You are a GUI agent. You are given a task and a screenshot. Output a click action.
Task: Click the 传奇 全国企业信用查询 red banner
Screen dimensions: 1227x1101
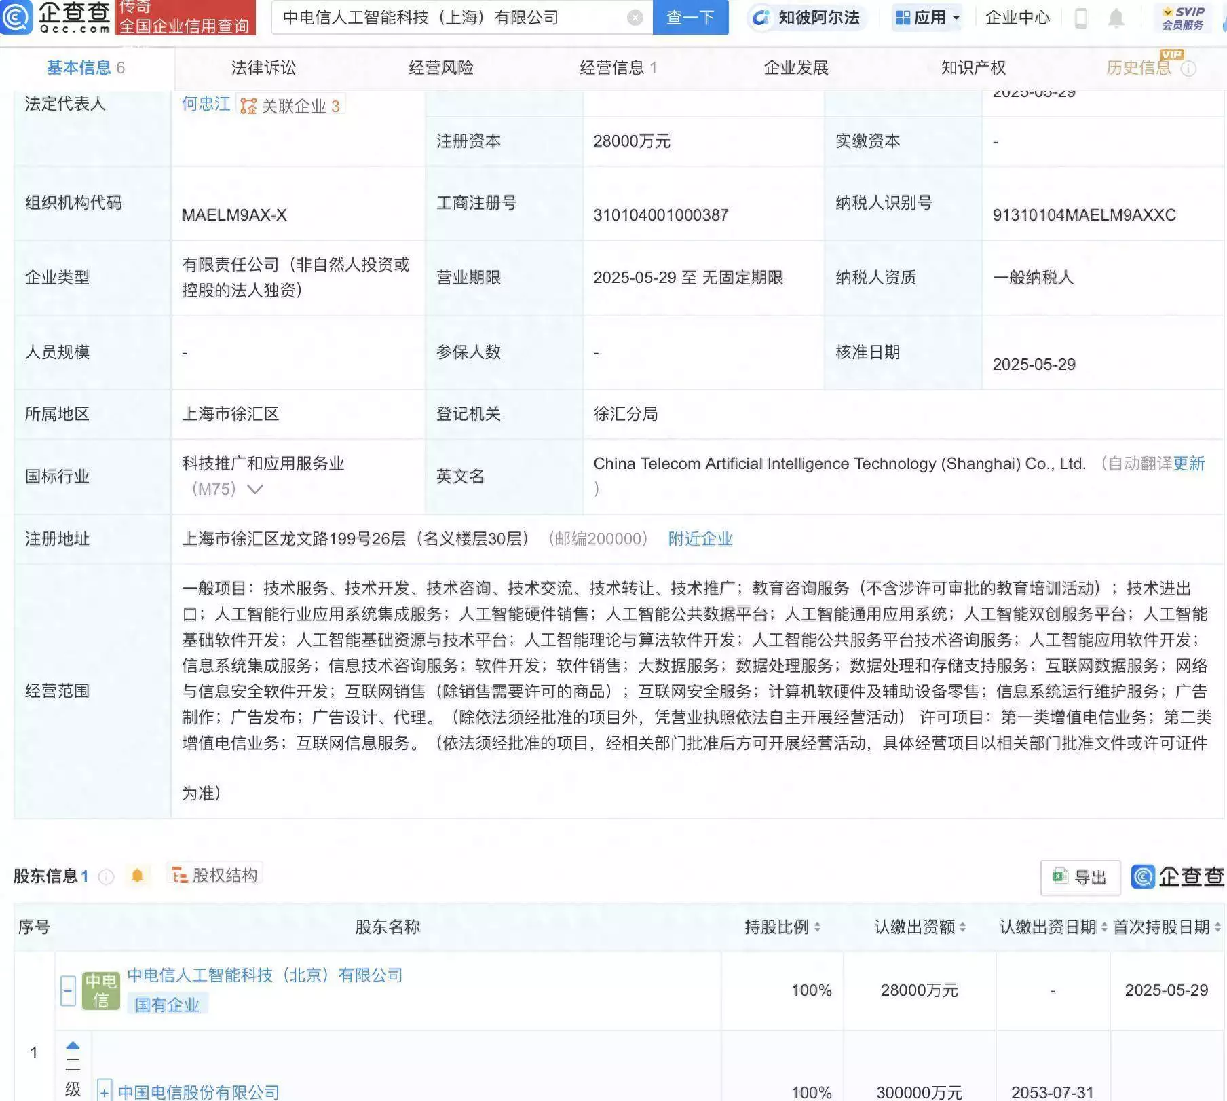[185, 17]
